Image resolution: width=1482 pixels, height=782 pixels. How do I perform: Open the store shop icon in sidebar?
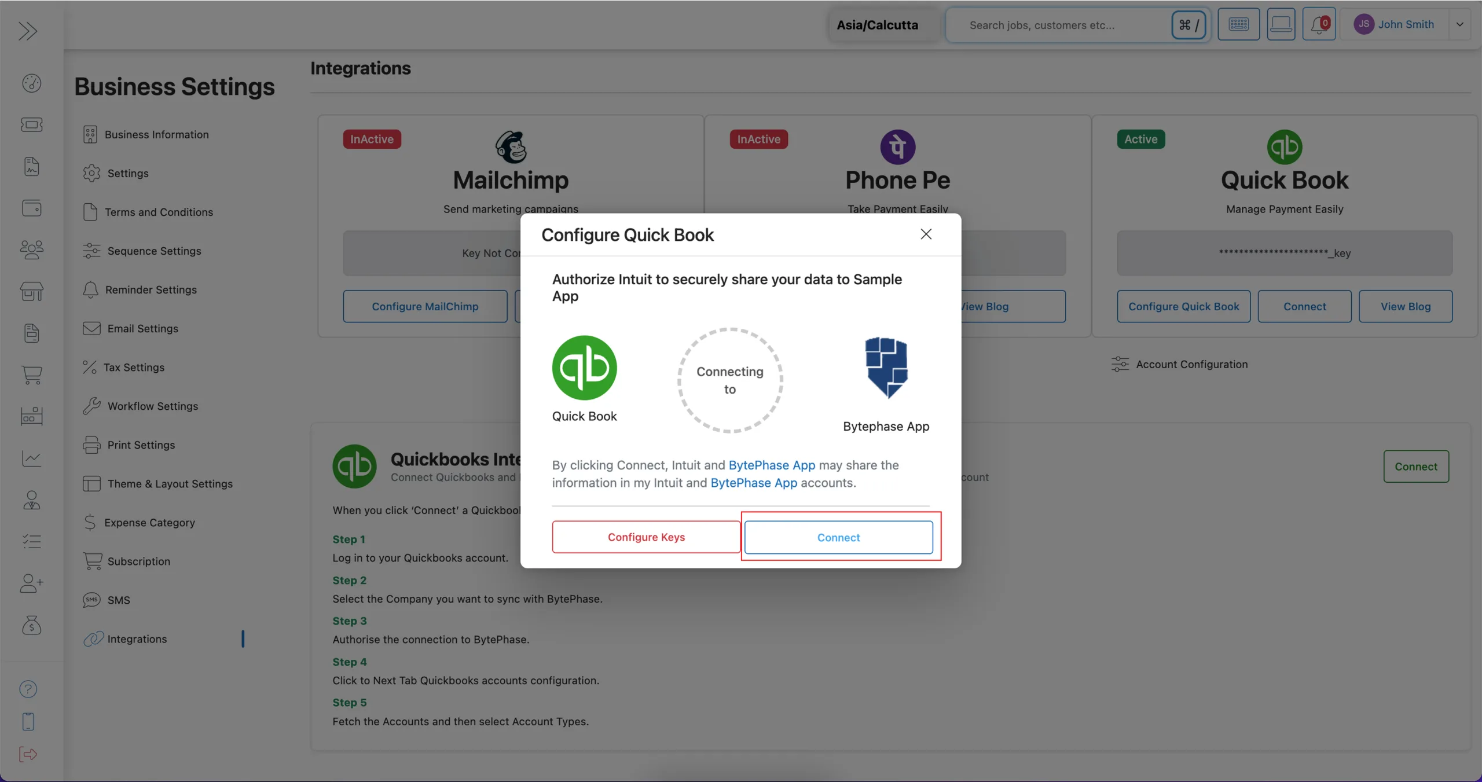(x=31, y=291)
